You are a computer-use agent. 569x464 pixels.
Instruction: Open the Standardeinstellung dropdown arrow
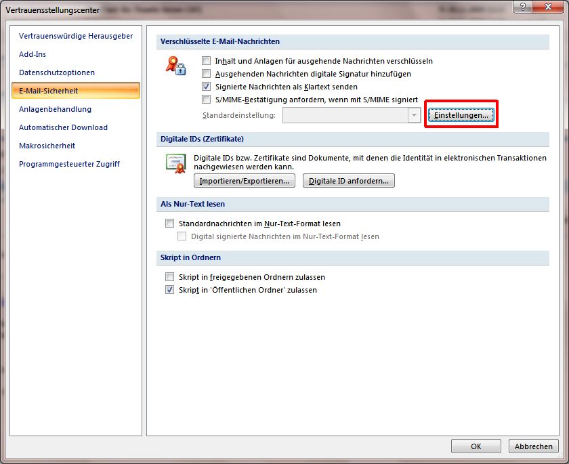[x=414, y=116]
